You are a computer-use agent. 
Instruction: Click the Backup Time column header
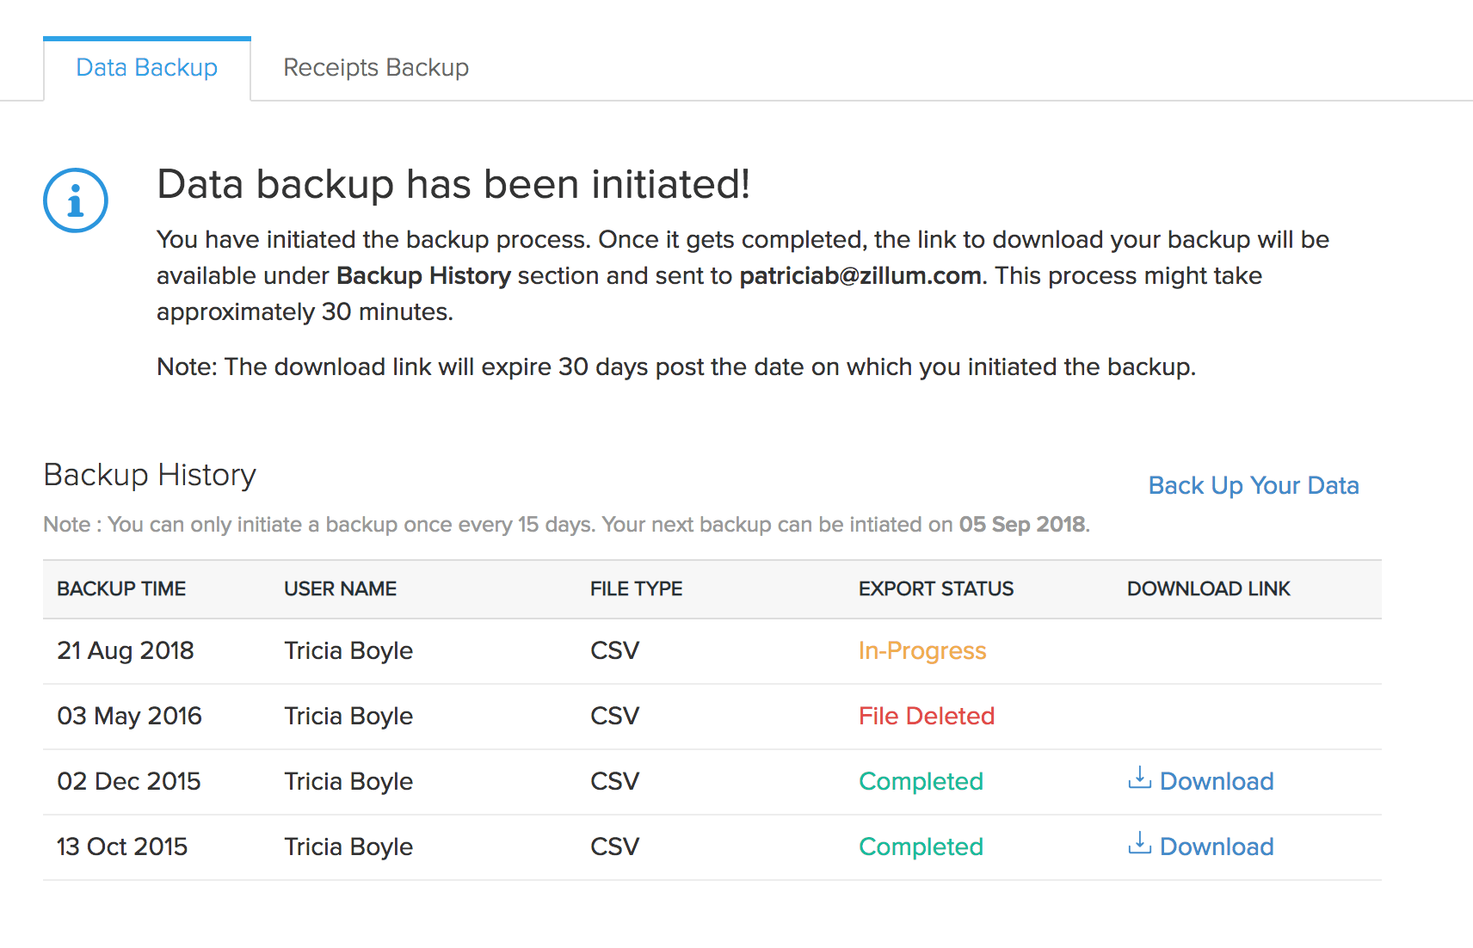pos(121,589)
